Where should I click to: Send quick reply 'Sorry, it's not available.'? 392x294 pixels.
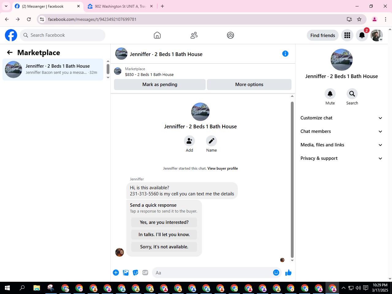164,247
